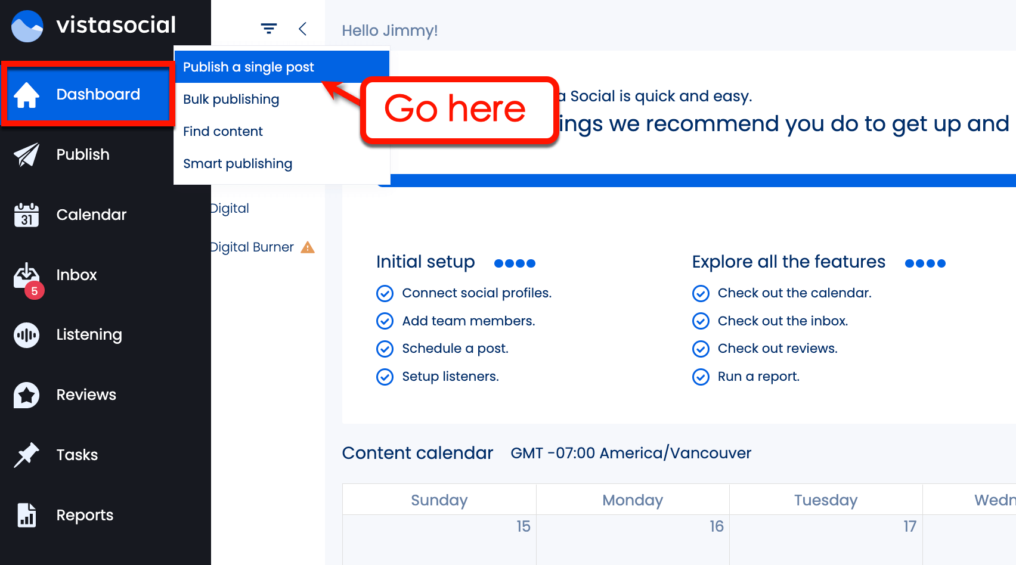Select Monday the 16th on the calendar

pos(632,536)
